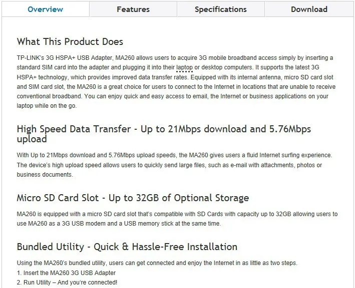Viewport: 355px width, 288px height.
Task: Click the sentence 'Using the MA260's bundled utility'
Action: 157,263
